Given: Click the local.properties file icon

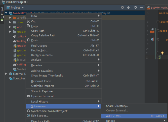Looking at the screenshot, I should click(15, 60).
